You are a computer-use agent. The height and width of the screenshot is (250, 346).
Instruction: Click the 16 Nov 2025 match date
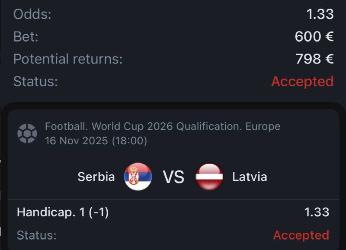(96, 141)
